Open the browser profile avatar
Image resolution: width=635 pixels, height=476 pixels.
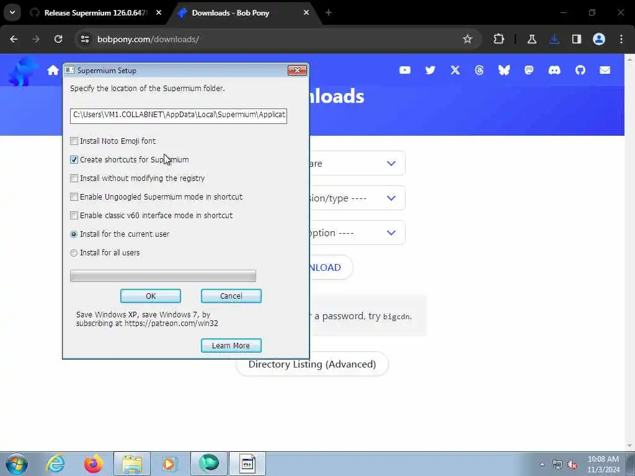coord(599,39)
